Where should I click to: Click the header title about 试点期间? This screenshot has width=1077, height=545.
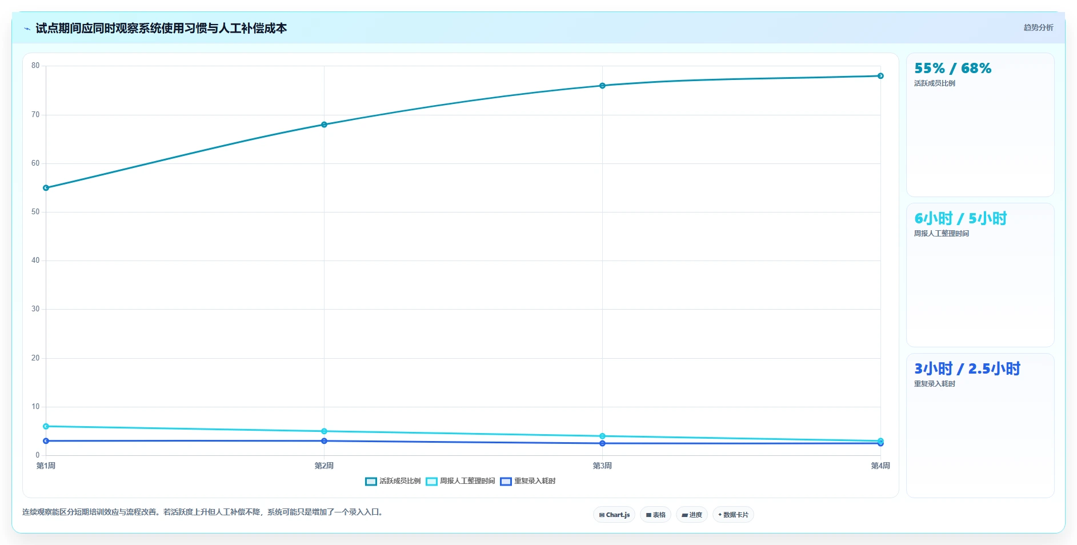(161, 29)
